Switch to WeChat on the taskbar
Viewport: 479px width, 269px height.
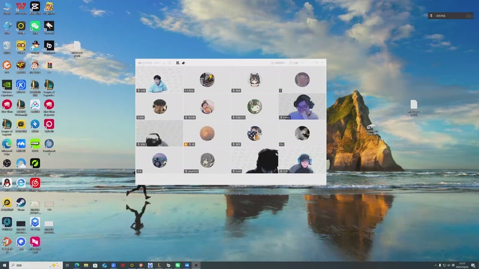point(177,265)
